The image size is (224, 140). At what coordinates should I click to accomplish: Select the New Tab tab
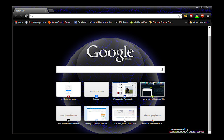30,11
